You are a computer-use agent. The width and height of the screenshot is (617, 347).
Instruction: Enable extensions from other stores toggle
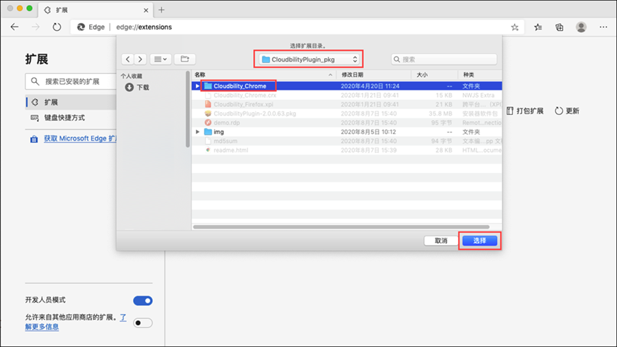(143, 322)
